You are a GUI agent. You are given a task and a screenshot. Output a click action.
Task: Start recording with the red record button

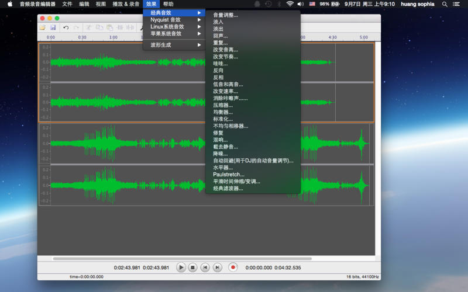(233, 267)
